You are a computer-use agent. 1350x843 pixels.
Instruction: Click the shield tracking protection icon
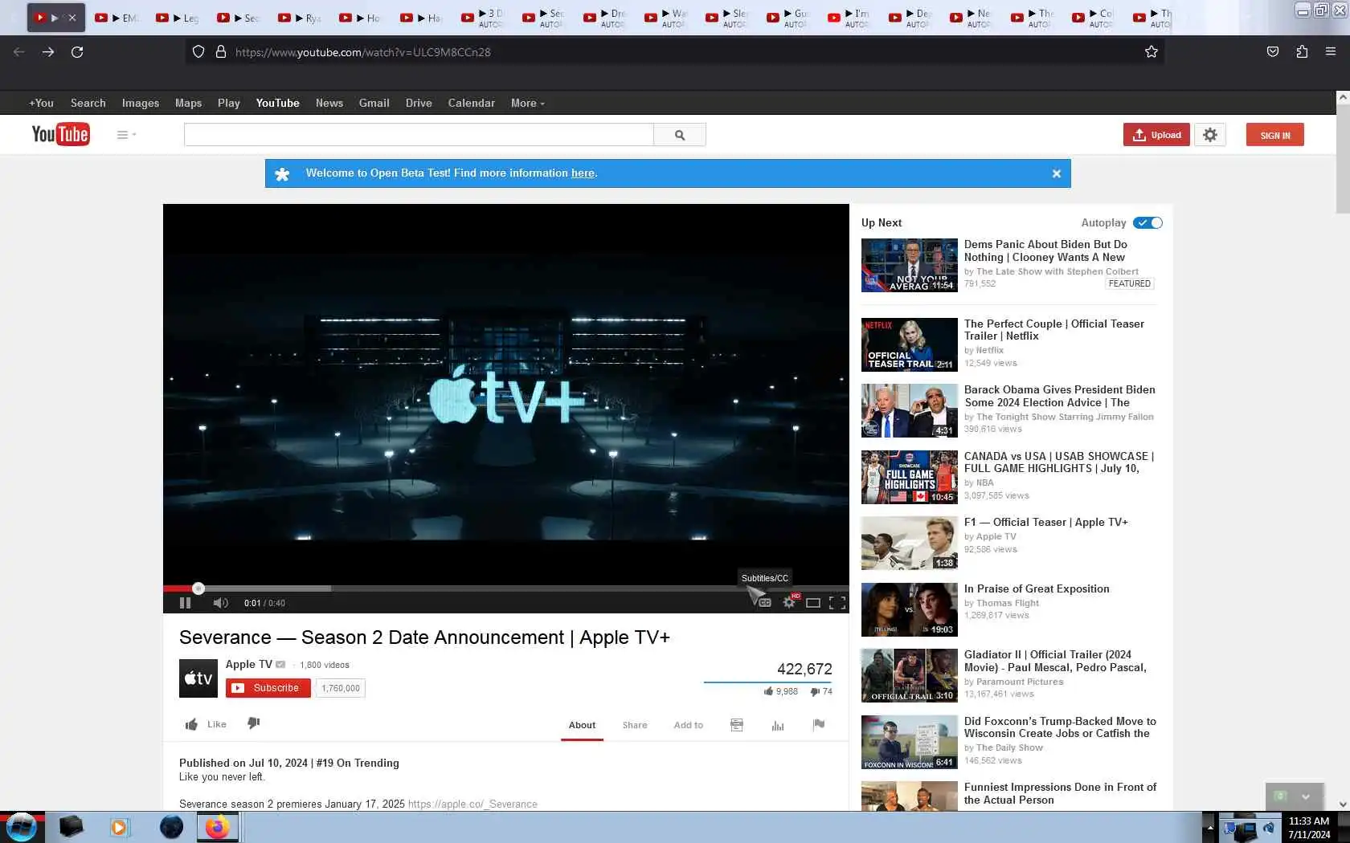pos(198,52)
